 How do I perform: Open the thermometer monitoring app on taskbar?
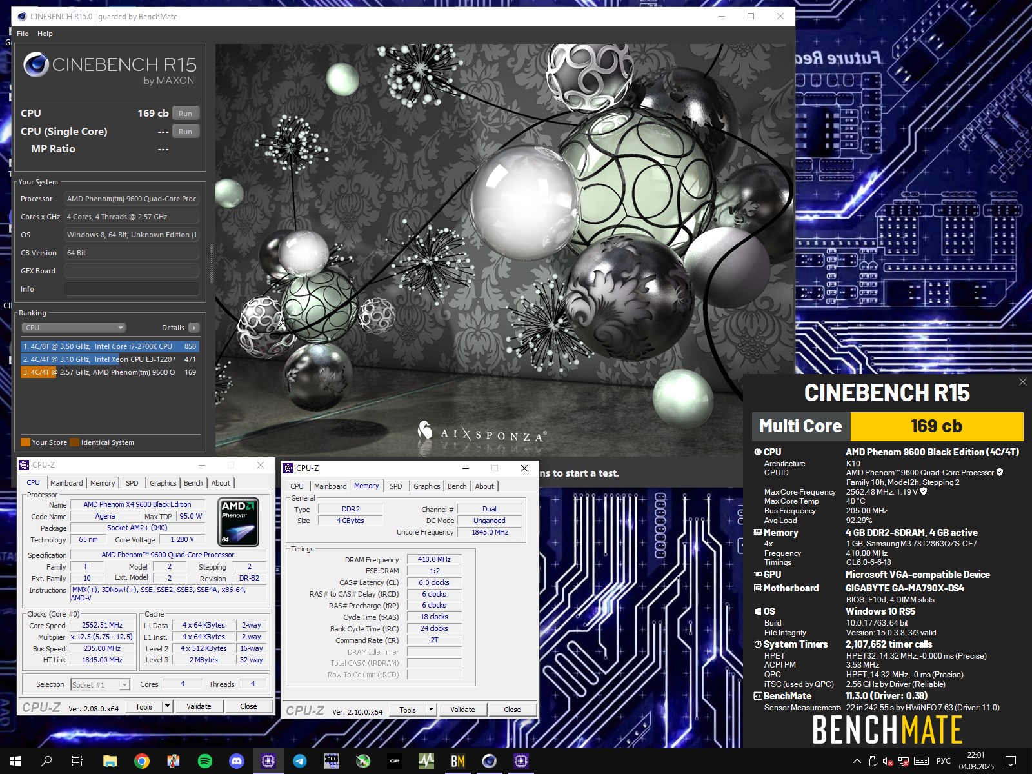(173, 761)
